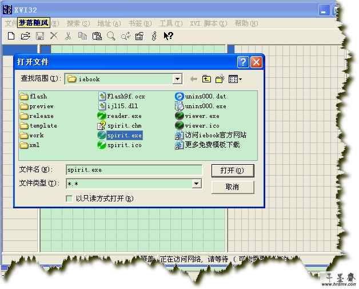This screenshot has height=289, width=359.
Task: Select the preview folder
Action: (x=37, y=106)
